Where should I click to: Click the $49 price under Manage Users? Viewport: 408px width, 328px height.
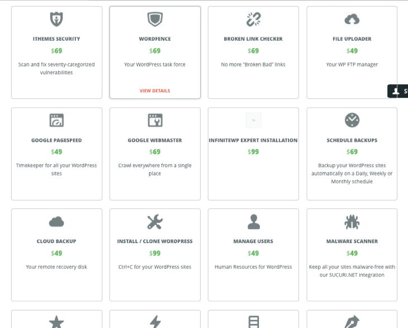coord(253,253)
